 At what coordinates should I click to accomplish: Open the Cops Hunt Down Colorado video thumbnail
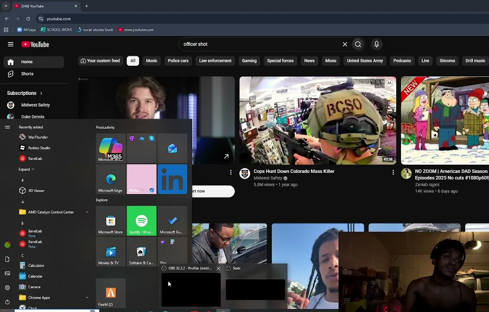tap(318, 120)
